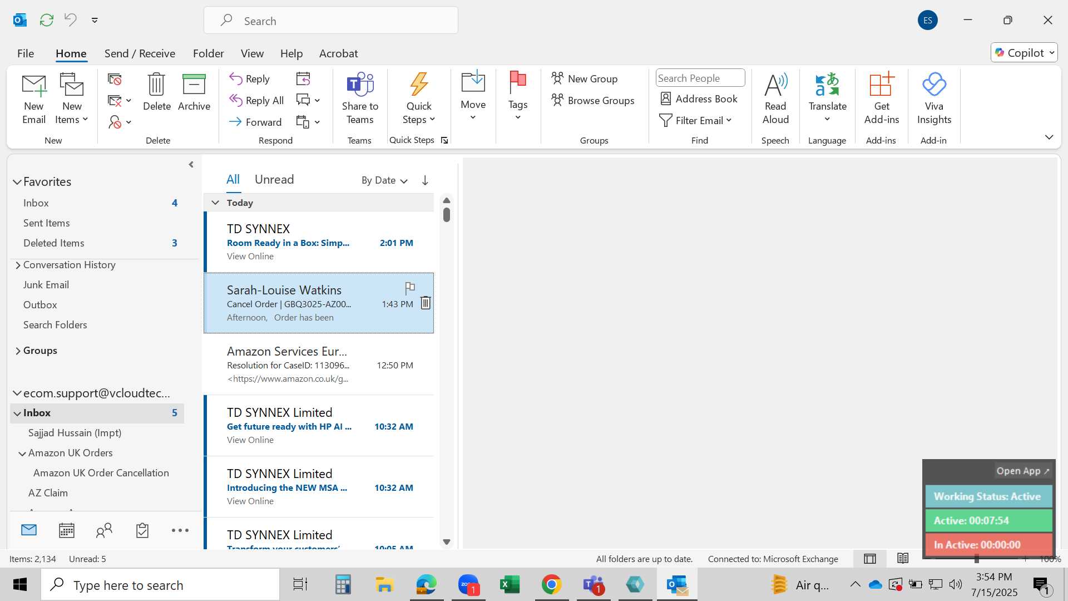Screen dimensions: 1068x601
Task: Collapse the Favorites section
Action: tap(17, 182)
